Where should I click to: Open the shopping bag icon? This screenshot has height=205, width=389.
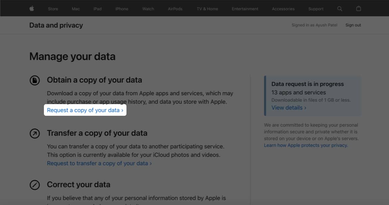tap(358, 9)
